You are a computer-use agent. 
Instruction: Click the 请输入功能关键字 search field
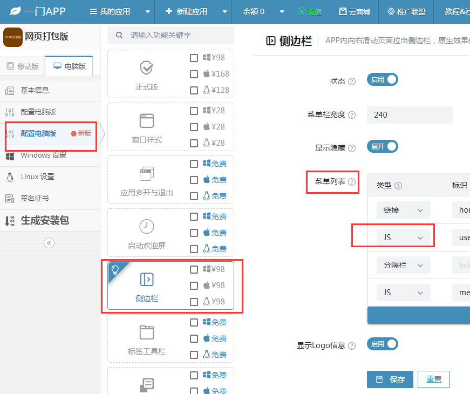tap(171, 35)
